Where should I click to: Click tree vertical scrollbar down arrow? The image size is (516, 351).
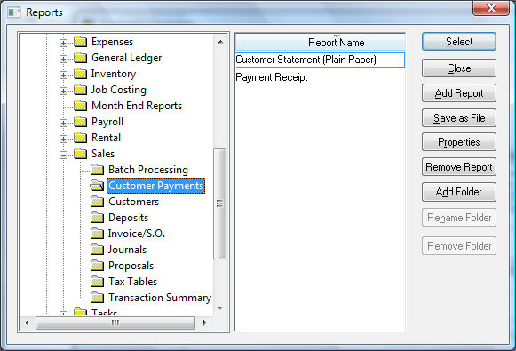[220, 308]
